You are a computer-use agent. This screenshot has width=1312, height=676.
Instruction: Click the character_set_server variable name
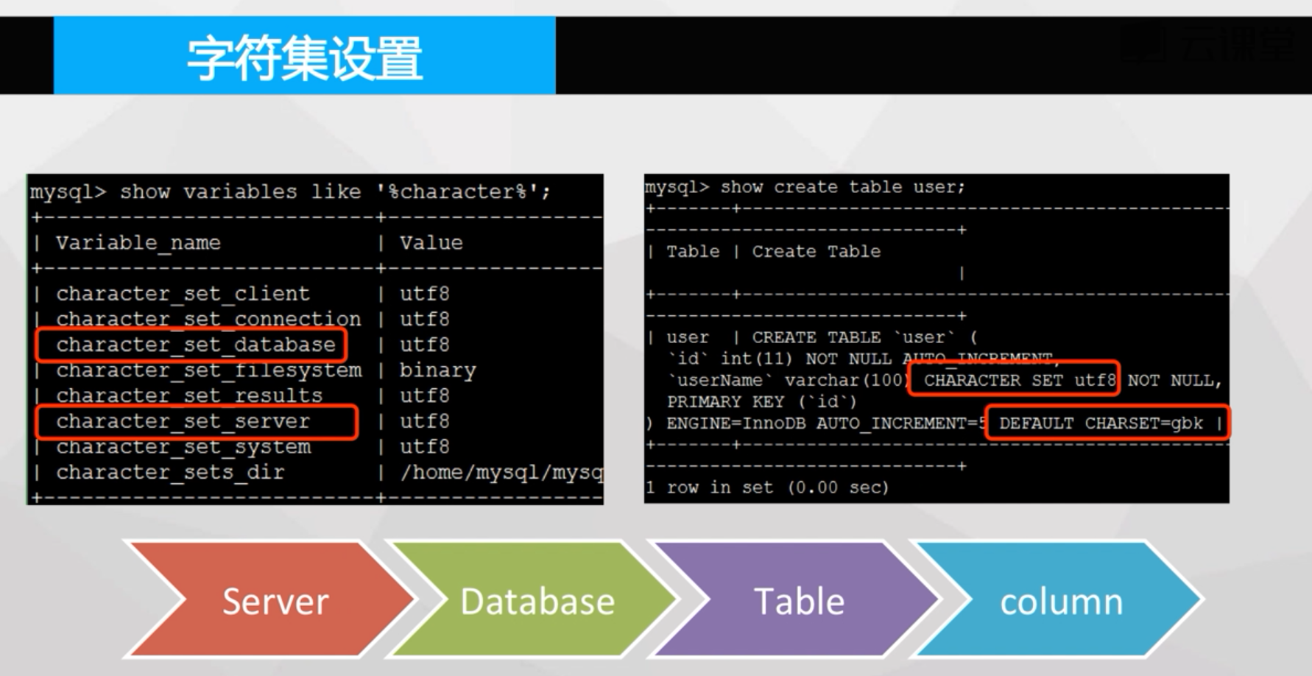183,421
